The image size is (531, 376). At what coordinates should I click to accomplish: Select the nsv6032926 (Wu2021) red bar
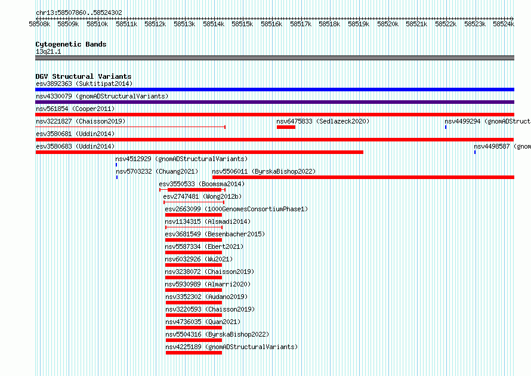click(194, 265)
